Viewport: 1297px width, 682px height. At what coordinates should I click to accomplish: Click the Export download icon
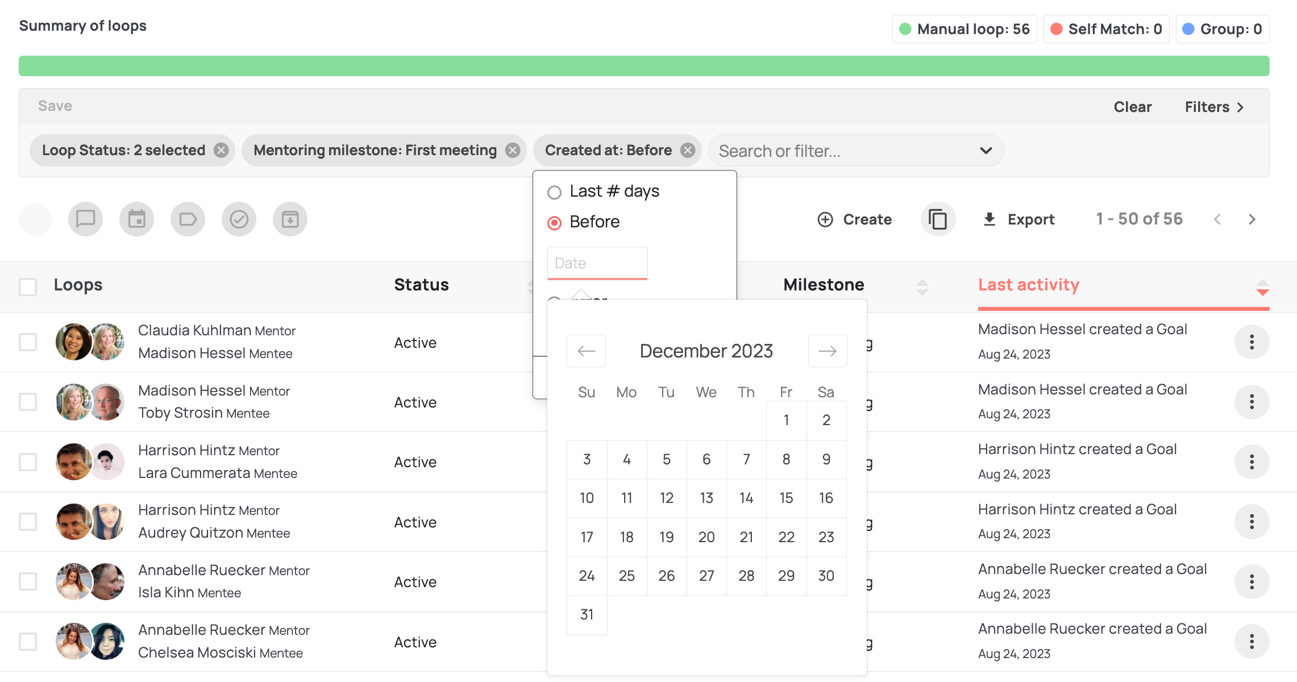click(990, 219)
